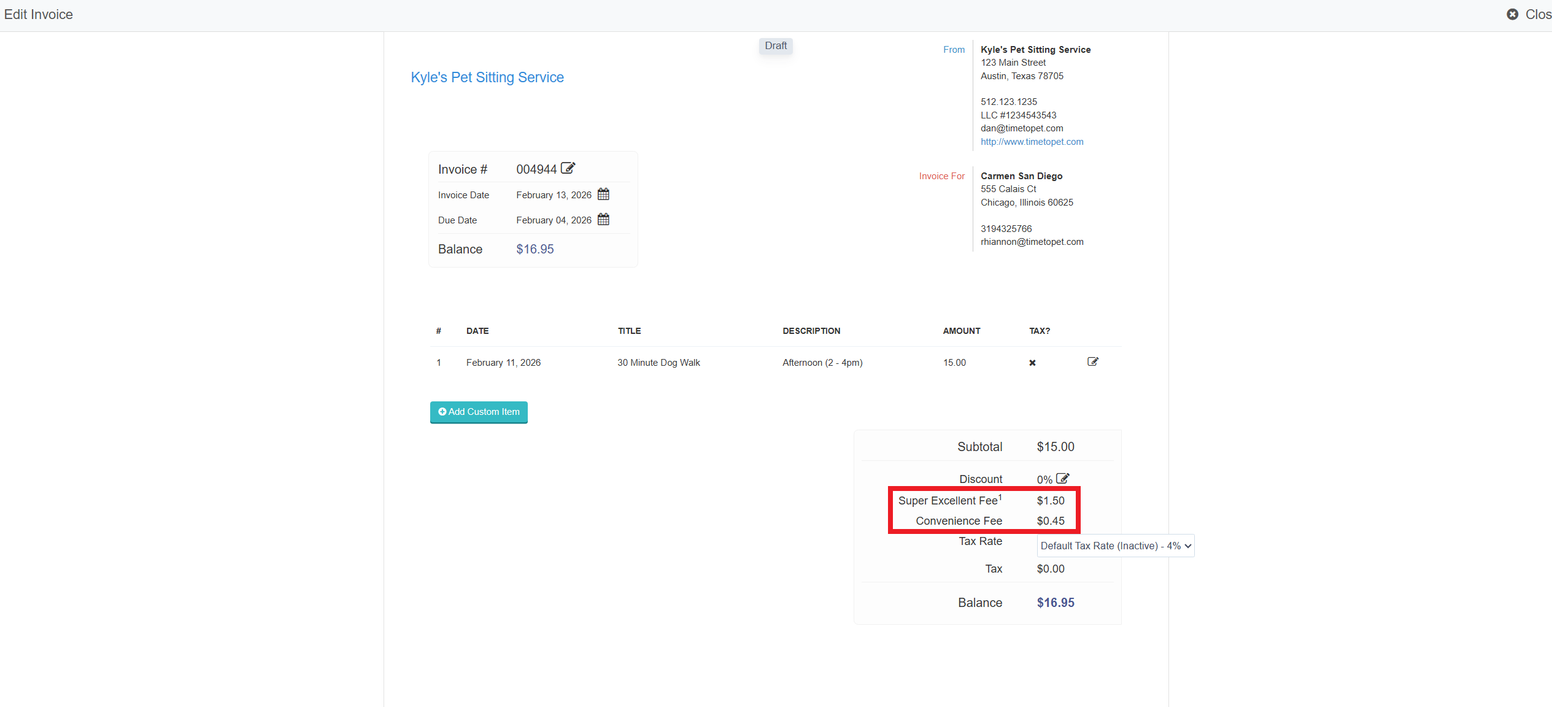
Task: Open calendar picker for Due Date
Action: pos(603,220)
